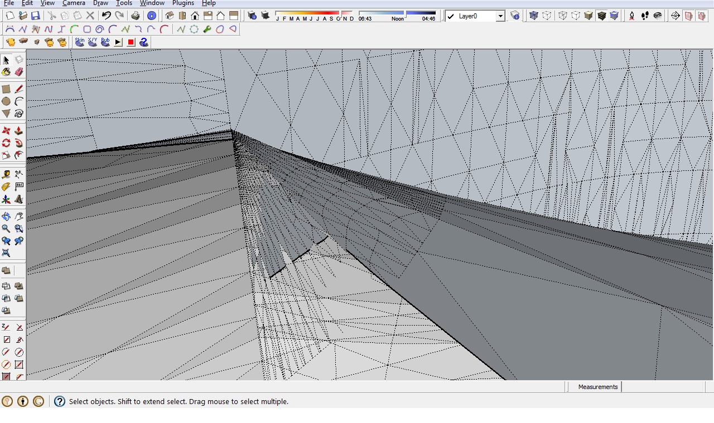
Task: Create a new file from toolbar
Action: (9, 16)
